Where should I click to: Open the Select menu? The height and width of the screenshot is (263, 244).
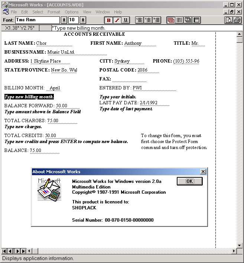pos(38,12)
